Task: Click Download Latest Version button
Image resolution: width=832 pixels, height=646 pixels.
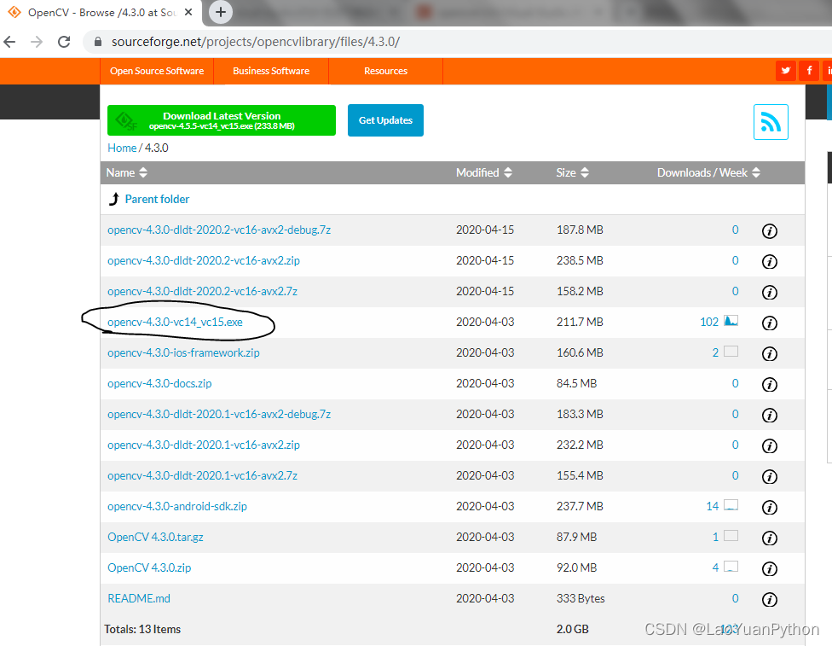Action: click(222, 120)
